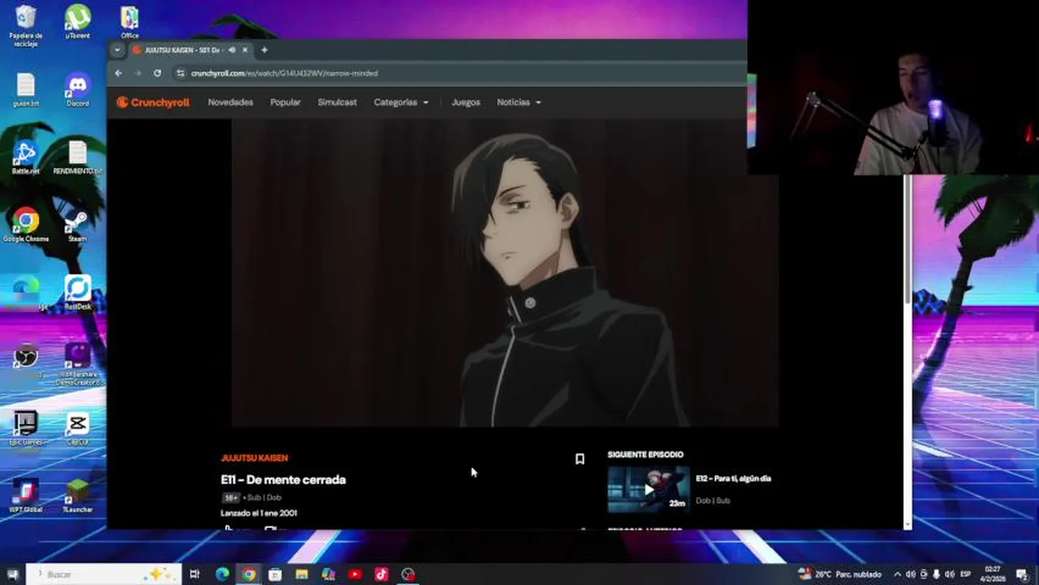
Task: Click the Lanzado el 1 ene 2001 text
Action: tap(259, 513)
